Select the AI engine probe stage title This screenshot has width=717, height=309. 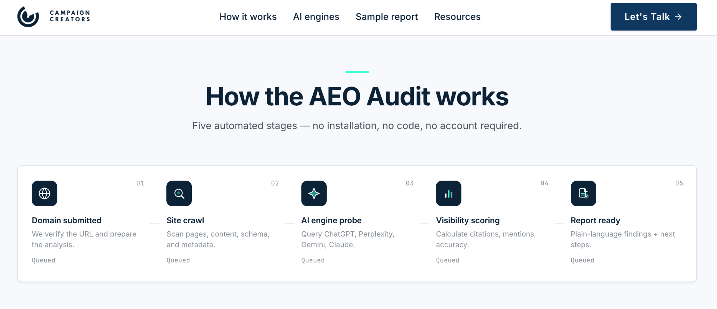pyautogui.click(x=331, y=220)
